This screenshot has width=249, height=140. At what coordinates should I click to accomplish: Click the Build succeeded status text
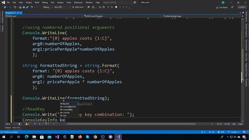click(11, 132)
